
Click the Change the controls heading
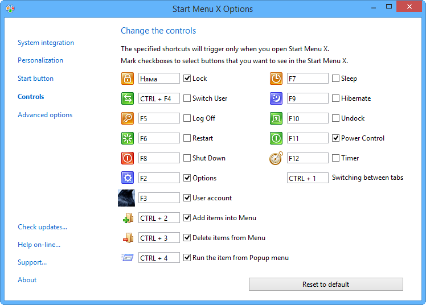click(158, 31)
